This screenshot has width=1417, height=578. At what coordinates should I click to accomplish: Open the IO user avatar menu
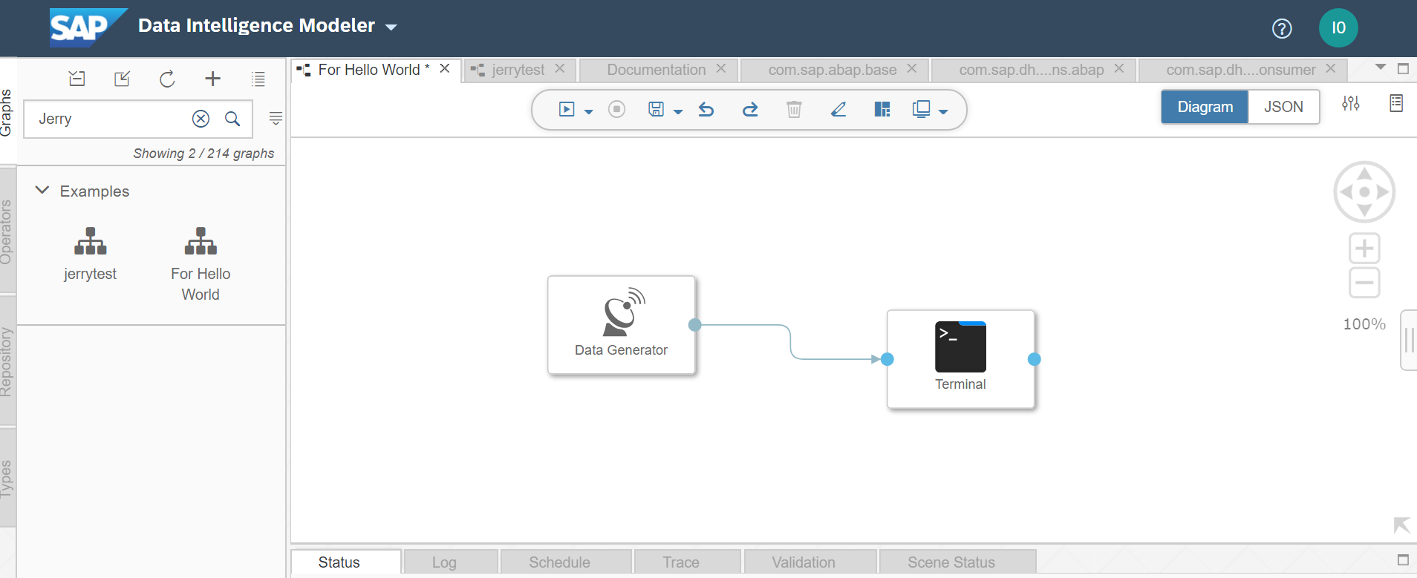pos(1338,28)
